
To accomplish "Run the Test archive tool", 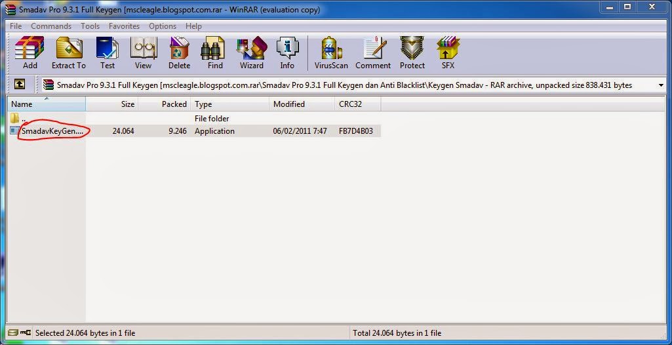I will [x=108, y=53].
